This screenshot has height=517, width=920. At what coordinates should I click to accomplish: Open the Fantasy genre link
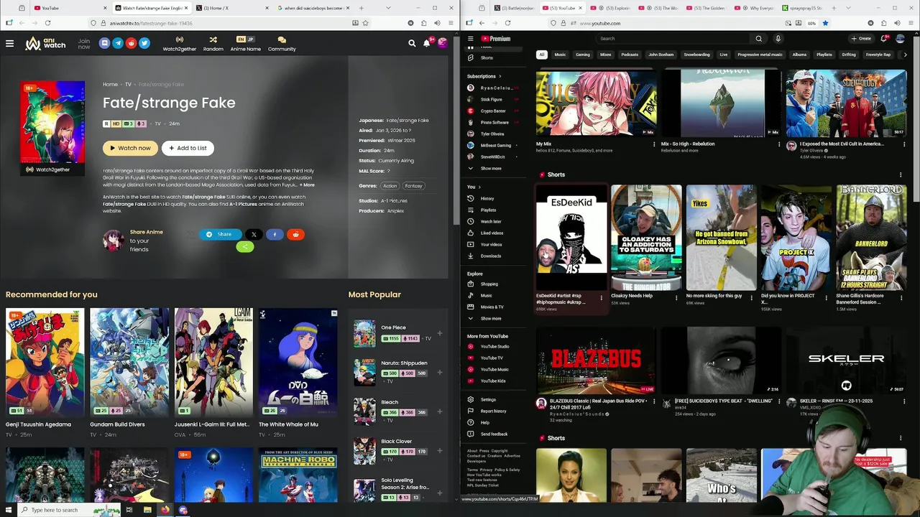(413, 186)
